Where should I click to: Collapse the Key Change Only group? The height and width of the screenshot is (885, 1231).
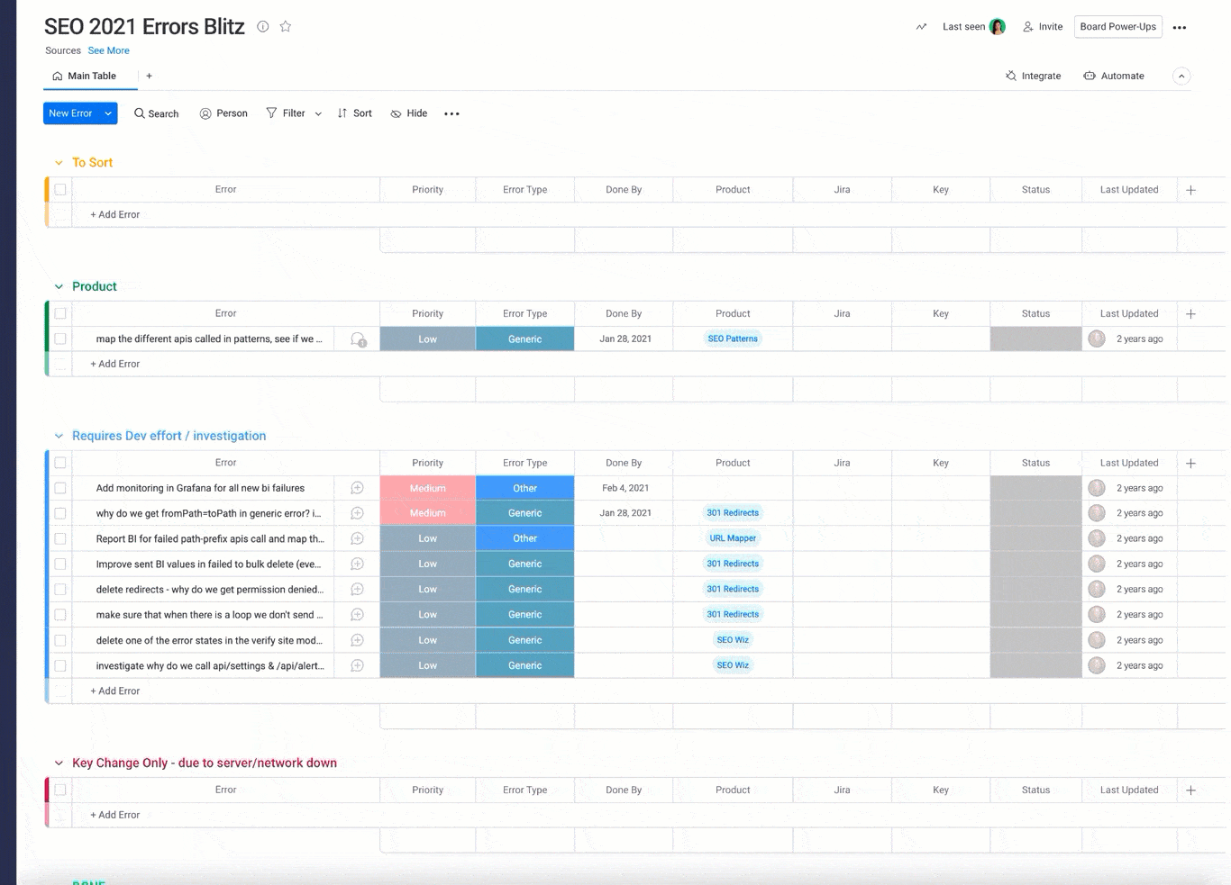(x=59, y=763)
